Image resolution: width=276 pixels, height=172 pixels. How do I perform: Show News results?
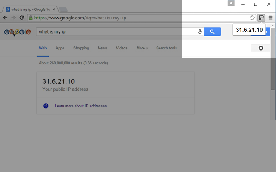pyautogui.click(x=102, y=48)
